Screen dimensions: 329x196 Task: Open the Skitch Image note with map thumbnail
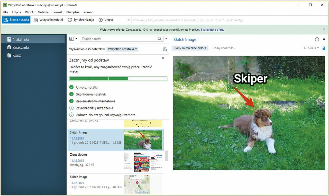point(116,184)
